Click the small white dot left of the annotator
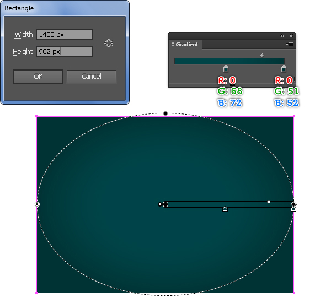This screenshot has height=303, width=331. (160, 204)
